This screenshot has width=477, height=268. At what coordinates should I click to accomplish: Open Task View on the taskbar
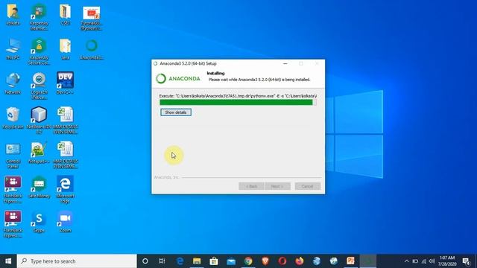tap(162, 261)
